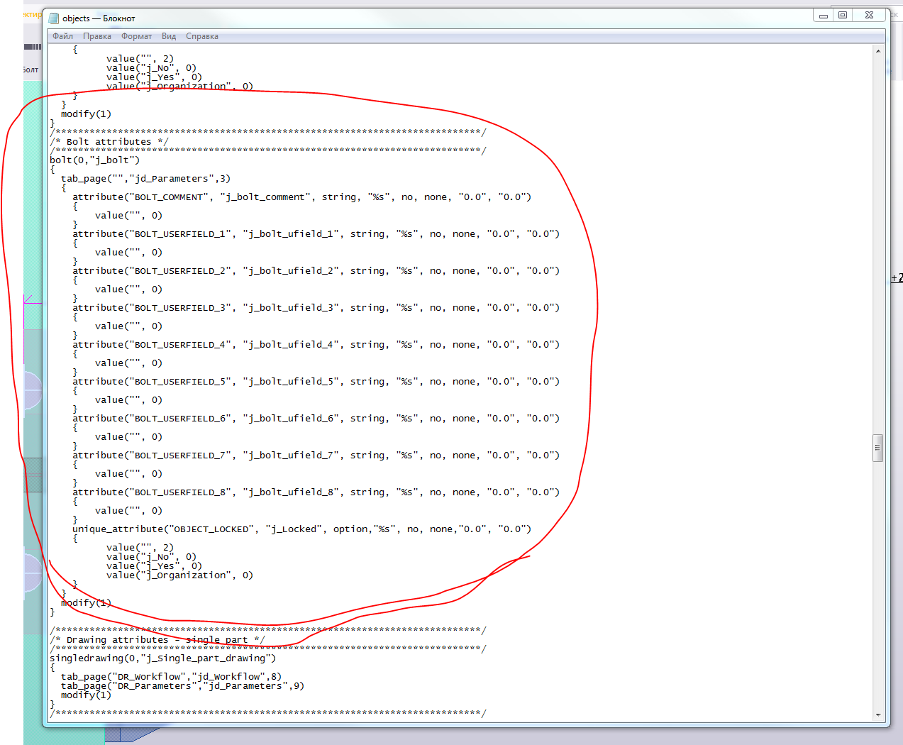Image resolution: width=903 pixels, height=745 pixels.
Task: Click the singledrawing(0,"j_Single_part_drawing") line
Action: pyautogui.click(x=162, y=658)
